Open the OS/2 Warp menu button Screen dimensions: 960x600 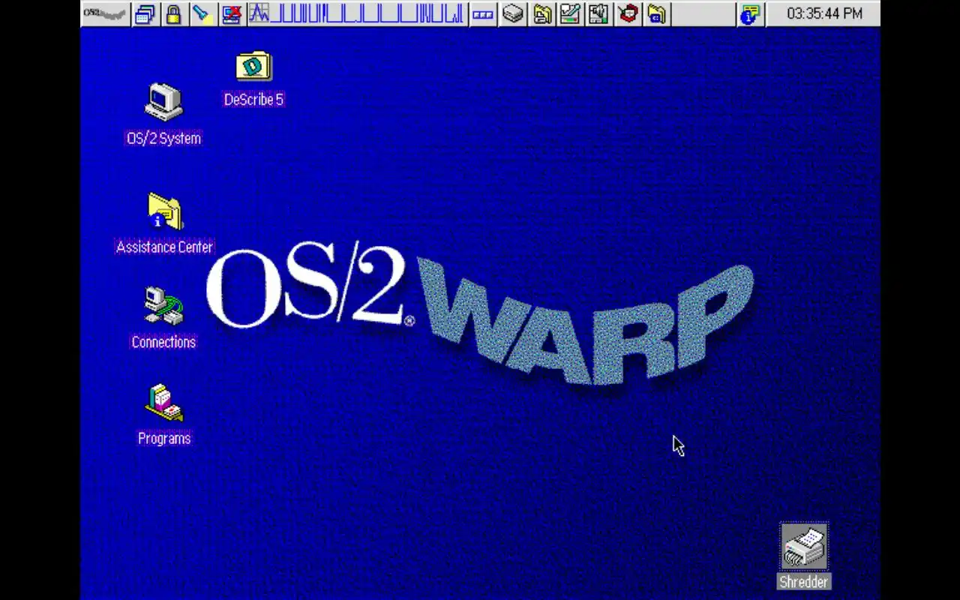(105, 13)
